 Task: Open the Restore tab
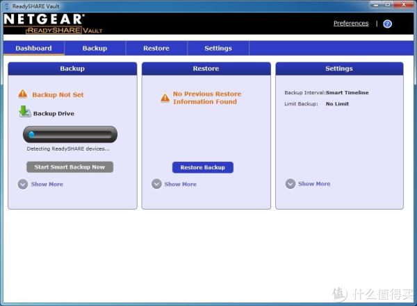click(x=156, y=49)
